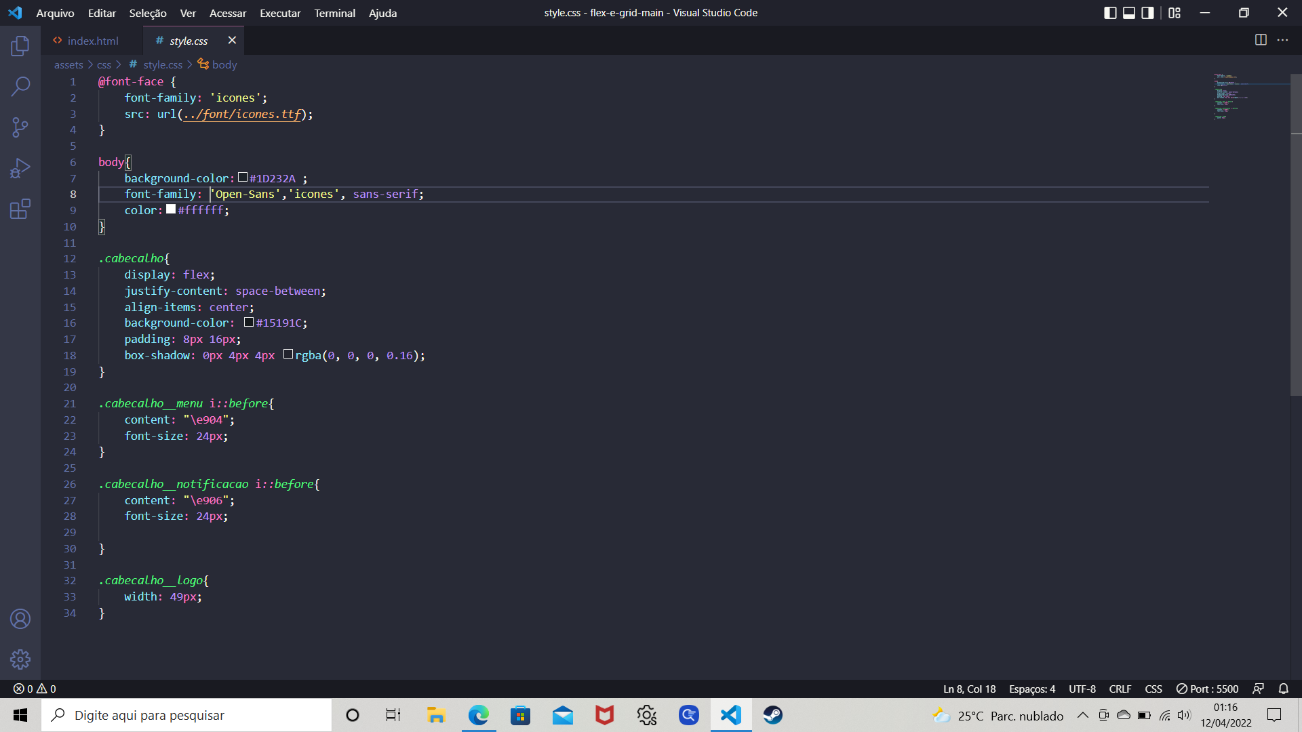Open the Editar menu

click(x=102, y=13)
